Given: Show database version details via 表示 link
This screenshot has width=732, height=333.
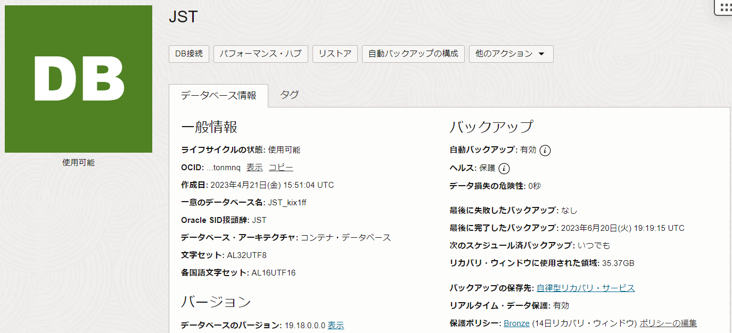Looking at the screenshot, I should 336,324.
